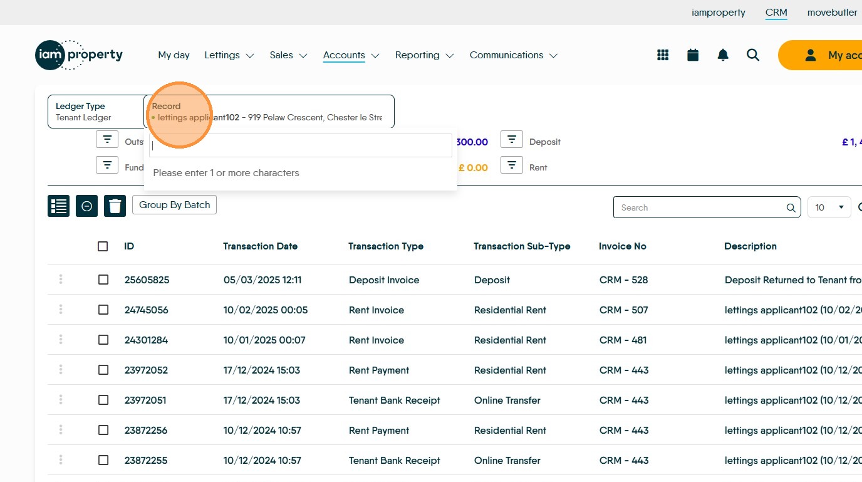This screenshot has height=482, width=862.
Task: Open the Reporting navigation menu
Action: pyautogui.click(x=423, y=55)
